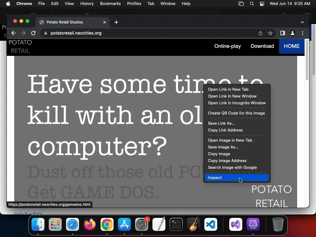
Task: Expand the tab search chevron
Action: click(302, 22)
